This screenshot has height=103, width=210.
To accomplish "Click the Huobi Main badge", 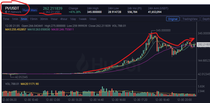I will click(x=30, y=10).
